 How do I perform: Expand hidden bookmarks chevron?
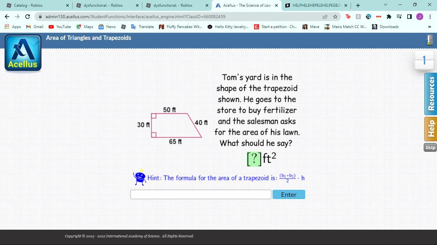click(x=429, y=27)
